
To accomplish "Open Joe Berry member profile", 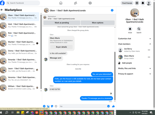I will 129,50.
